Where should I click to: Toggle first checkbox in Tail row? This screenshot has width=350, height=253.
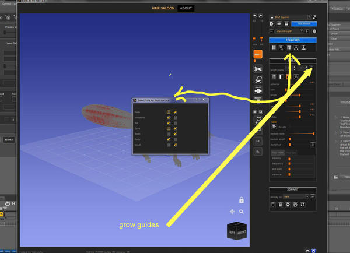(169, 123)
